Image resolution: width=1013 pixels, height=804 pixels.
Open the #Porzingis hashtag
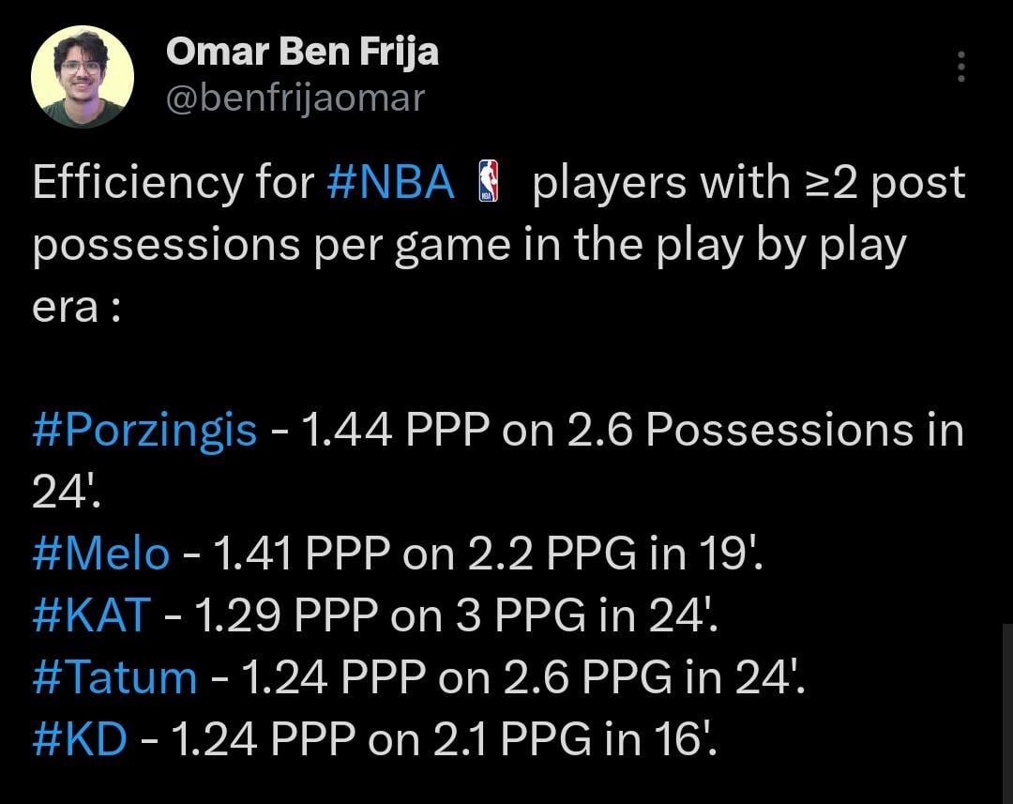click(x=144, y=431)
